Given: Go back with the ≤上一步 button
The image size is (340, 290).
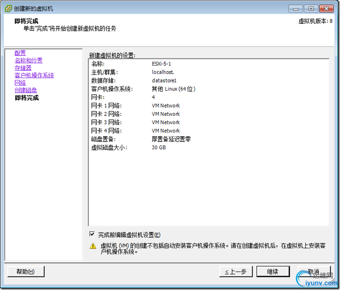Looking at the screenshot, I should 236,272.
